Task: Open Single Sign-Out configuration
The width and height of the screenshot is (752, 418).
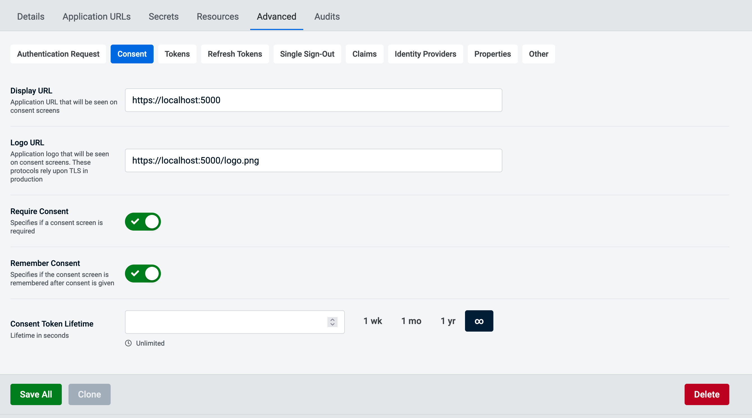Action: click(307, 54)
